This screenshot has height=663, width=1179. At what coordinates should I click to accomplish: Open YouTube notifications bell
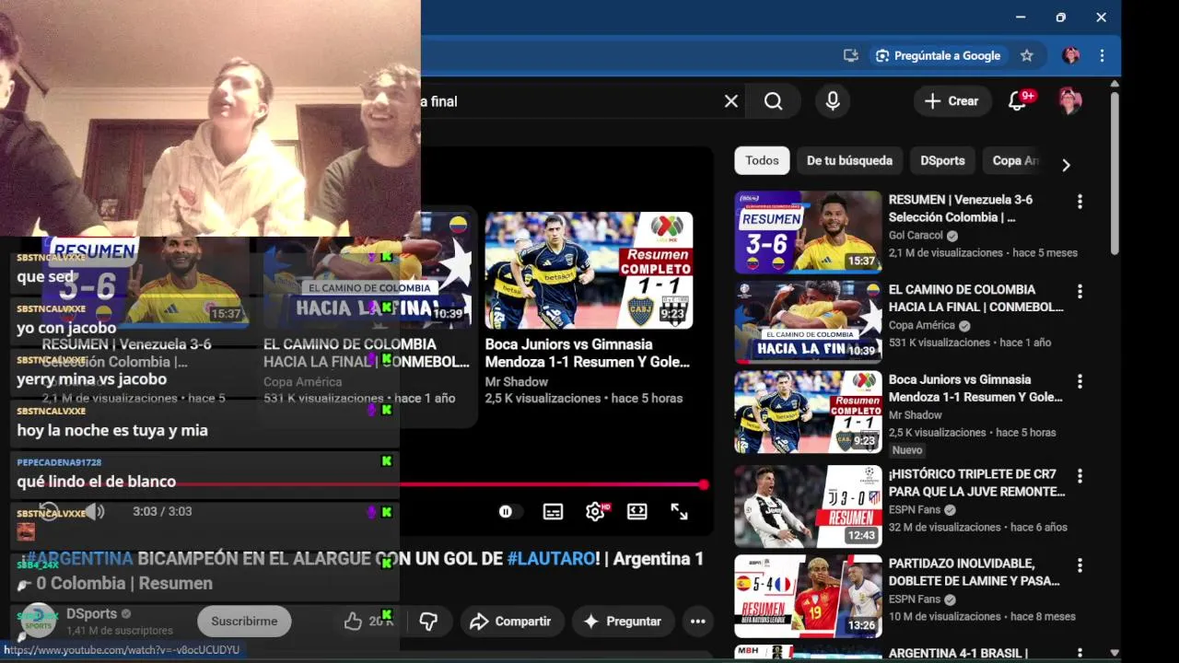pos(1018,101)
